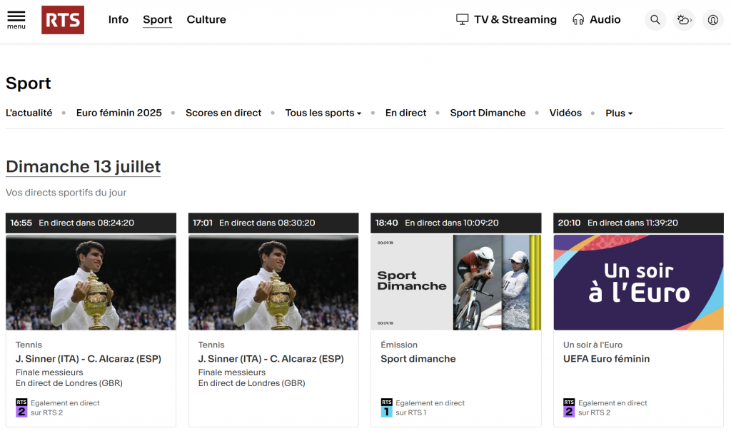Click RTS 1 channel logo on Sport dimanche card
Screen dimensions: 731x431
(x=386, y=407)
